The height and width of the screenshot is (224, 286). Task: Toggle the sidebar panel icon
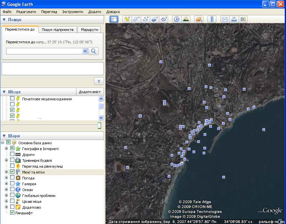tap(114, 19)
